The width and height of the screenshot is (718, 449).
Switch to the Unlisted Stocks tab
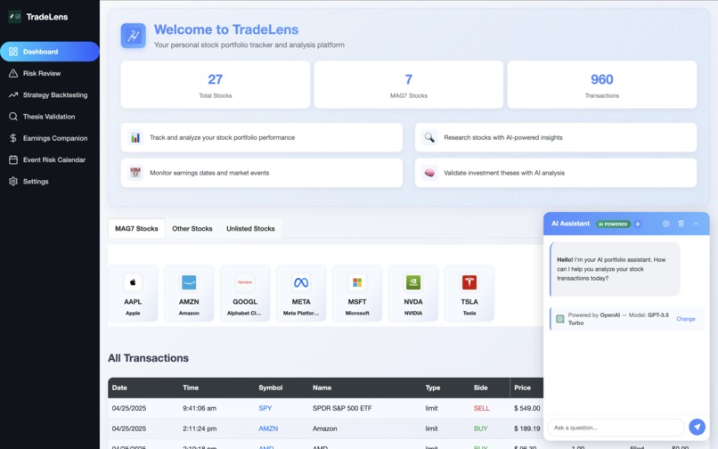tap(250, 229)
